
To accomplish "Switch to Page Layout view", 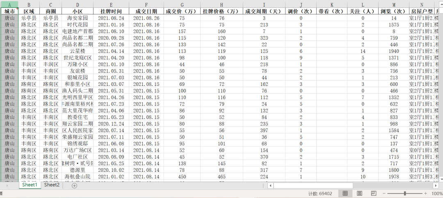I will tap(359, 193).
